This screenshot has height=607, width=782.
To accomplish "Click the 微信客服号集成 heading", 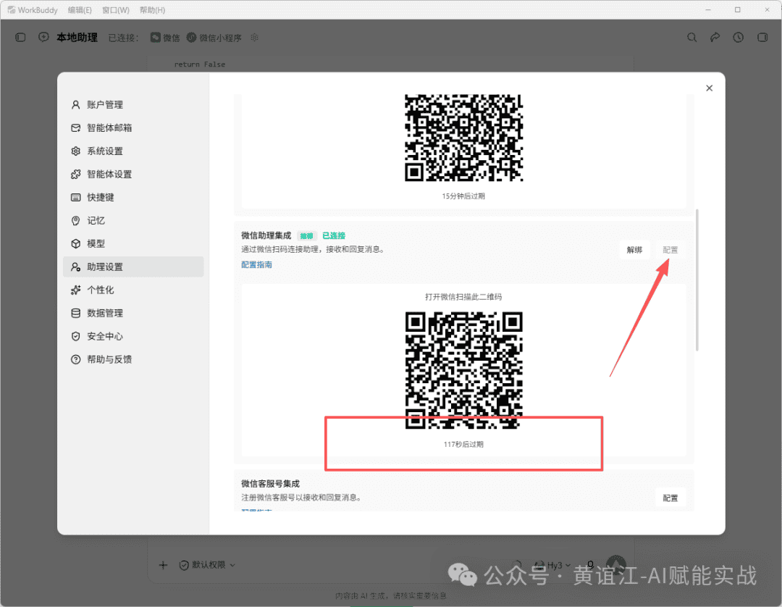I will click(270, 484).
